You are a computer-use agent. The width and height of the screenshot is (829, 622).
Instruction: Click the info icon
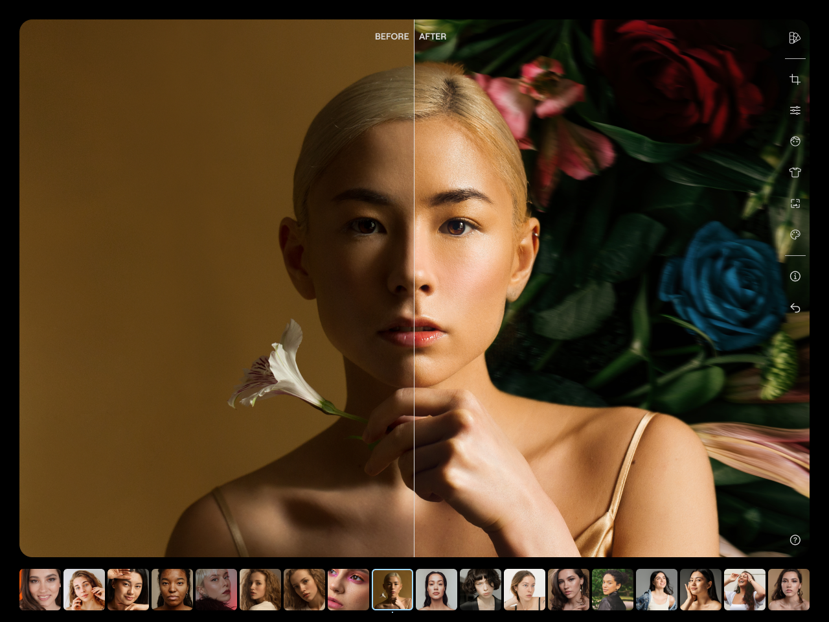click(795, 277)
